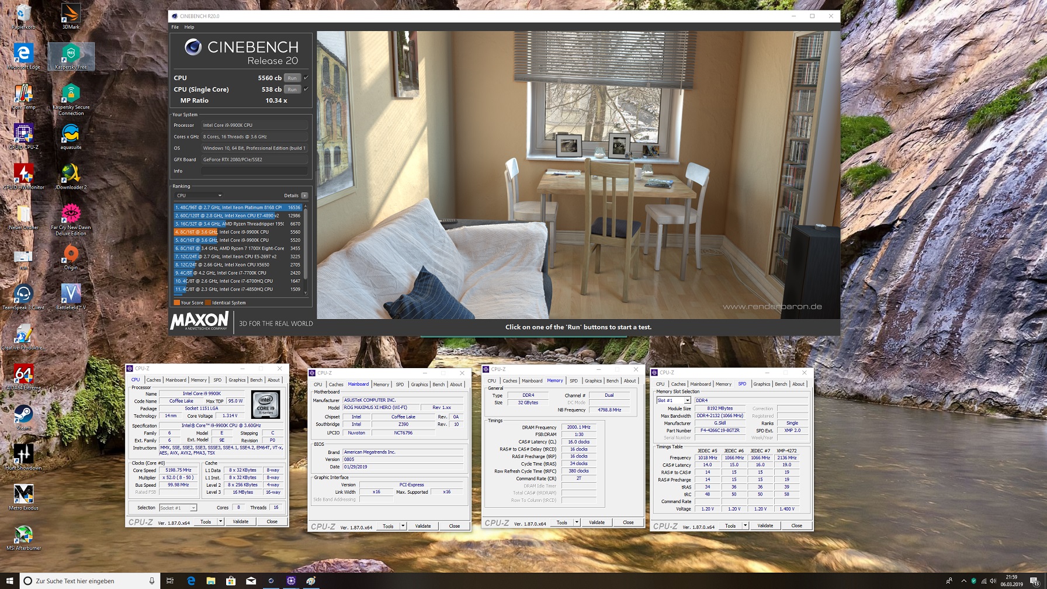
Task: Open the taskbar clock showing 21:59
Action: 1011,581
